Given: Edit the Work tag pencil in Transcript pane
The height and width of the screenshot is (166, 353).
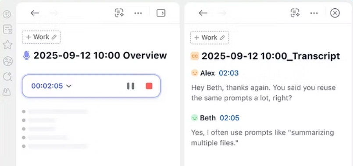Looking at the screenshot, I should (222, 38).
